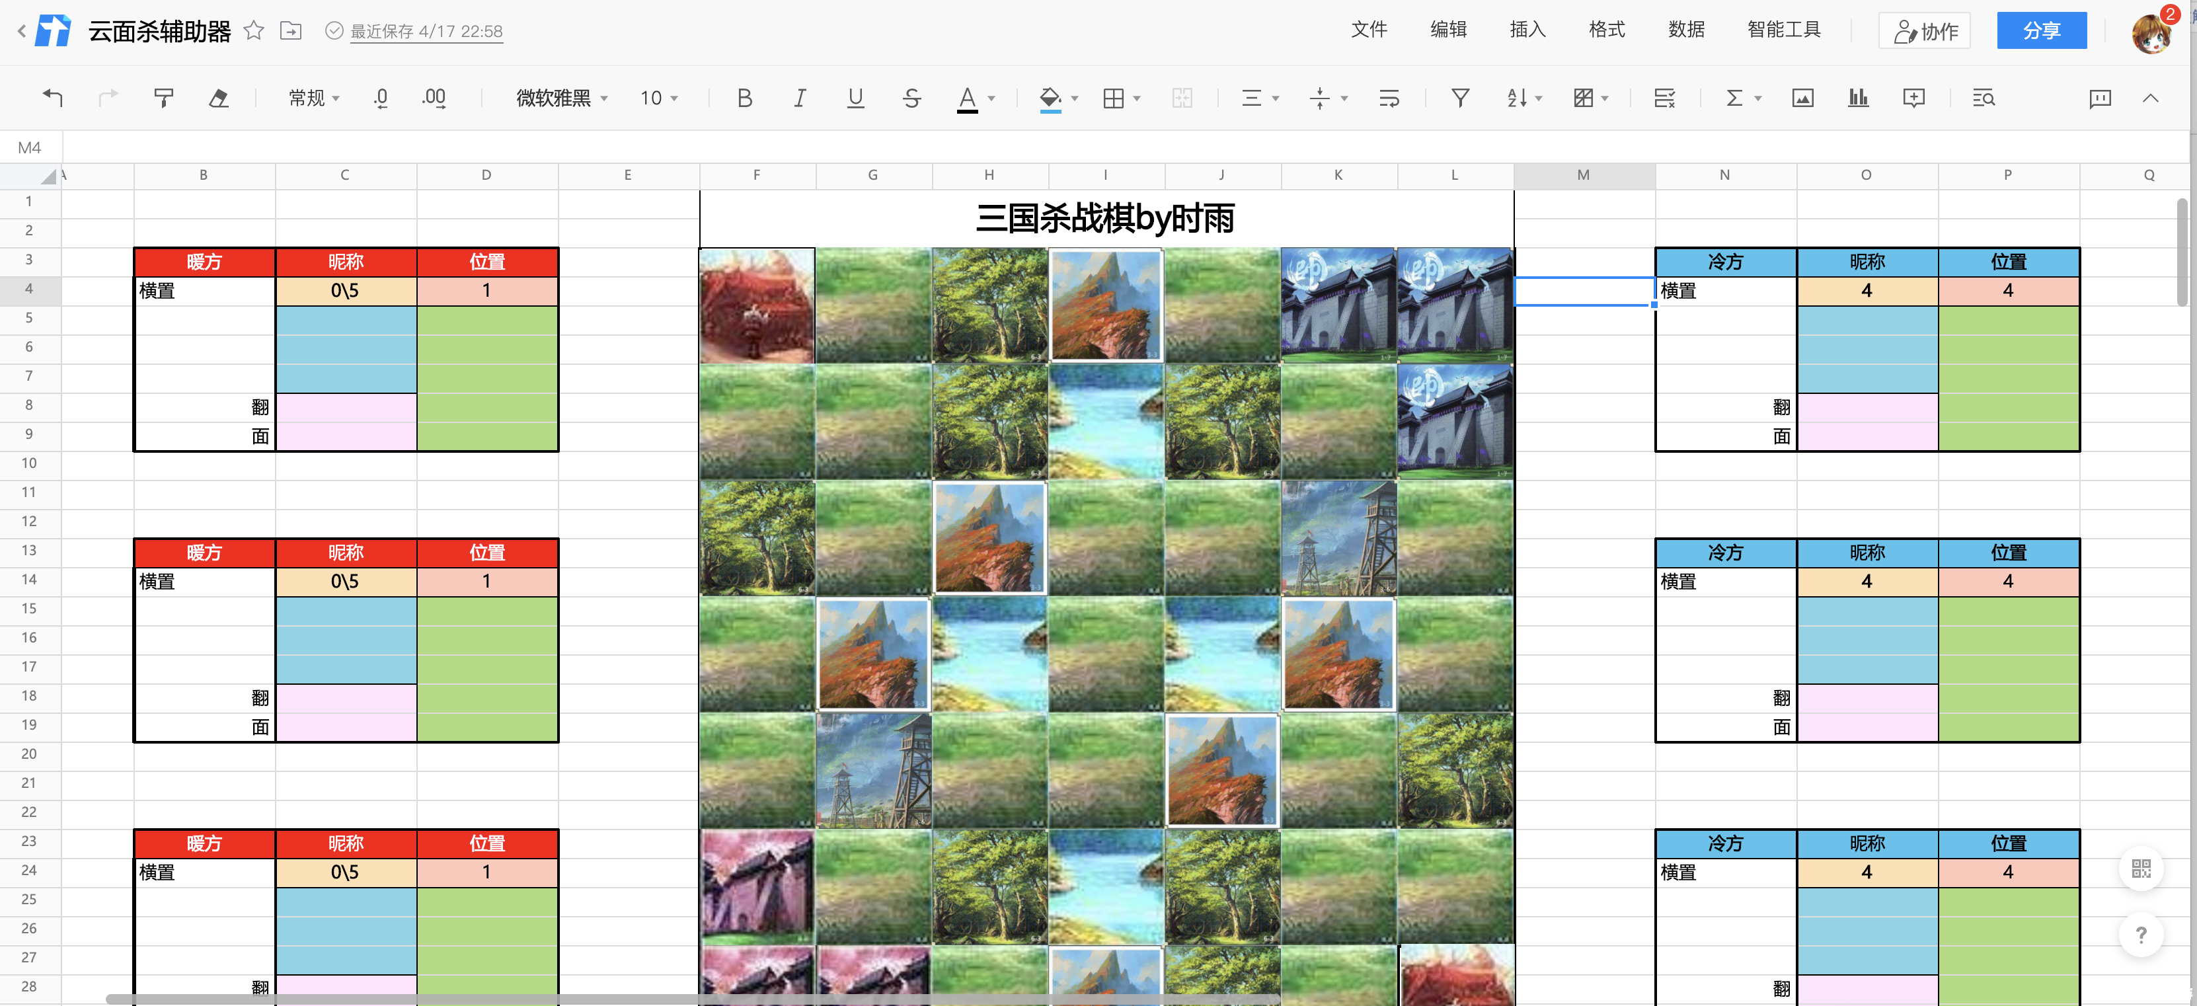Increase decimal places
This screenshot has height=1006, width=2197.
click(434, 98)
